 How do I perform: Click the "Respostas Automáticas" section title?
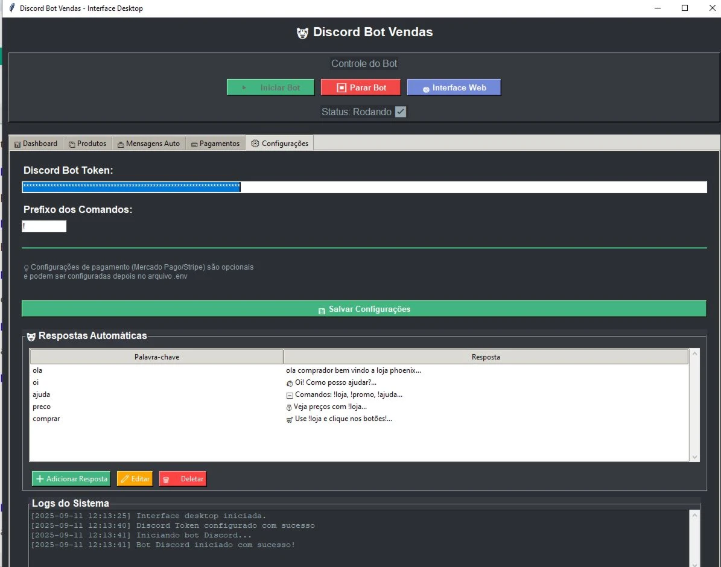point(92,336)
